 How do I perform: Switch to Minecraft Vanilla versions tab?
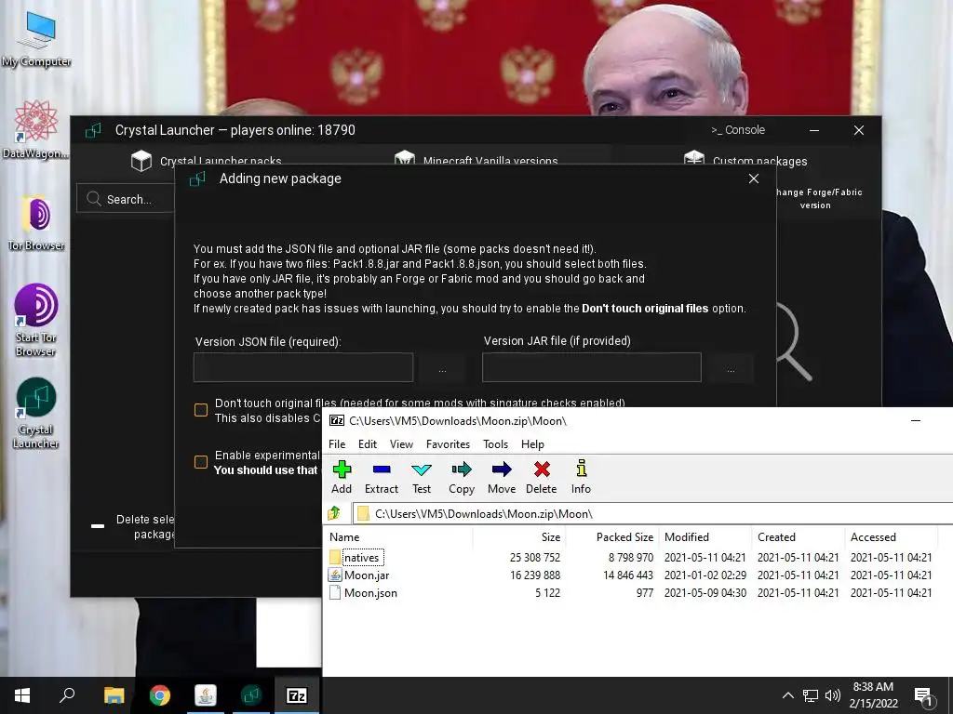(476, 161)
